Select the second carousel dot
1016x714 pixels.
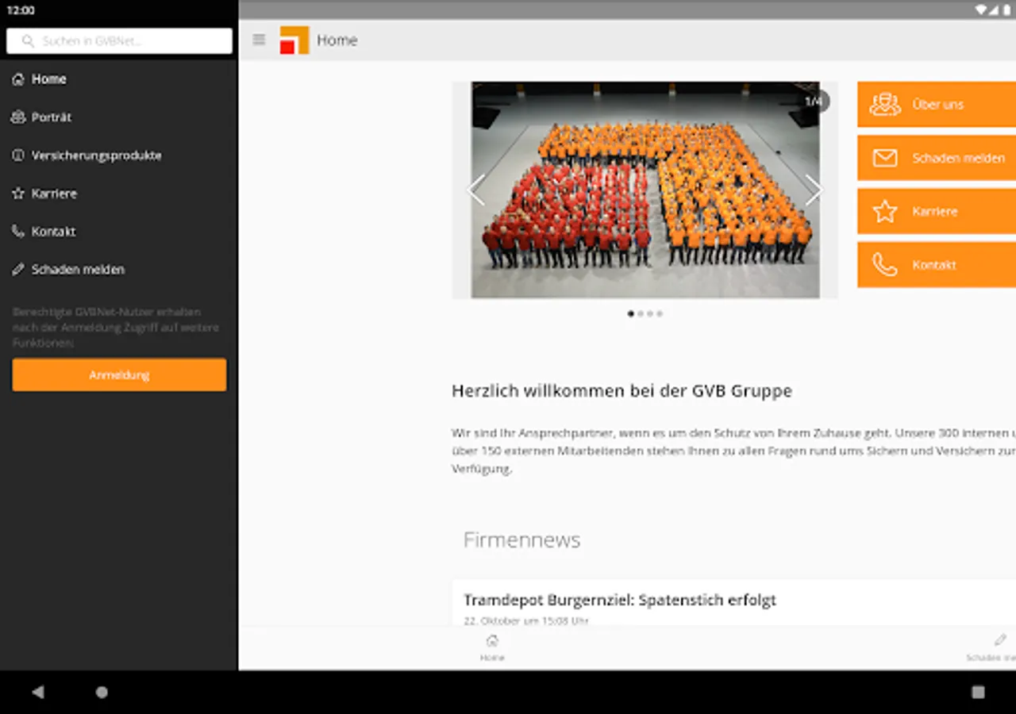tap(641, 313)
